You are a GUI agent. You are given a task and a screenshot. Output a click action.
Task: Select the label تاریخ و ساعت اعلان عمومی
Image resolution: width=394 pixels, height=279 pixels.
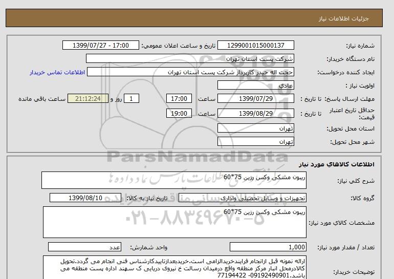[179, 46]
